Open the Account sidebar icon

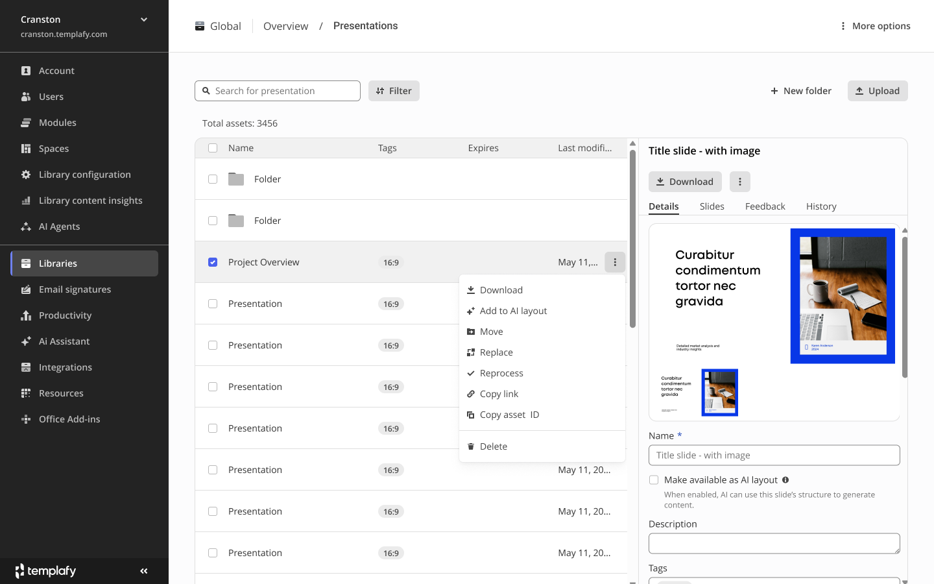click(x=26, y=71)
